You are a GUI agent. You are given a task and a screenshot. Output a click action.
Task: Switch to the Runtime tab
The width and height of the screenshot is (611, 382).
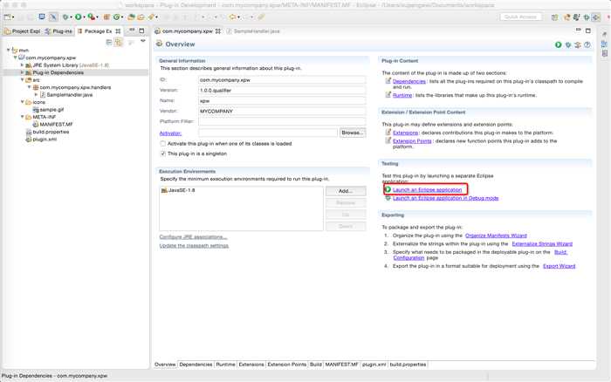(x=225, y=365)
